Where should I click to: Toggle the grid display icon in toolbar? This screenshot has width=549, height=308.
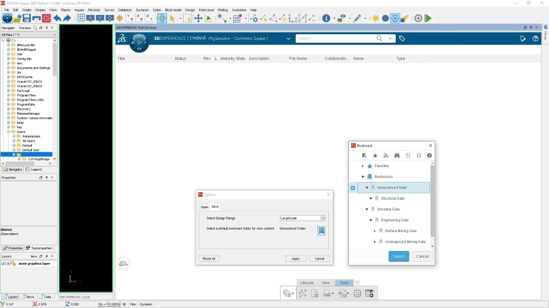[x=81, y=18]
